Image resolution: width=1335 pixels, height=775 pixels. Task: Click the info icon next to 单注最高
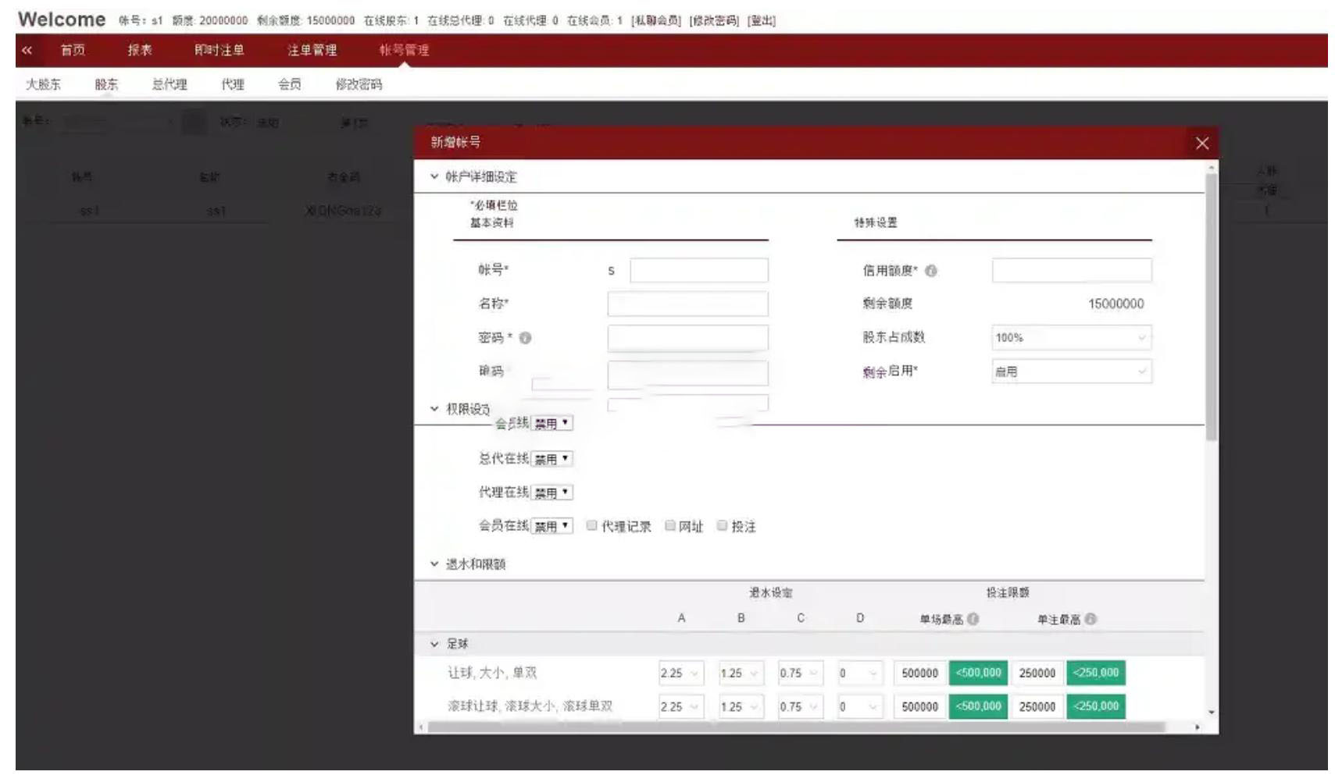pos(1090,619)
